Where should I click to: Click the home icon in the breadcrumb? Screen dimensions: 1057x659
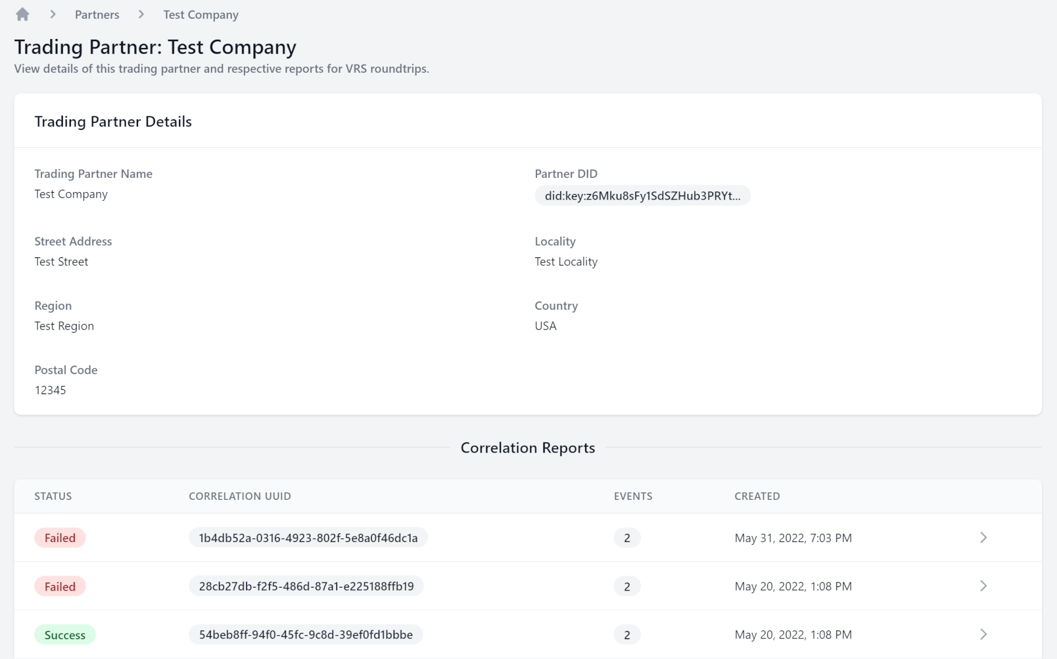coord(22,14)
